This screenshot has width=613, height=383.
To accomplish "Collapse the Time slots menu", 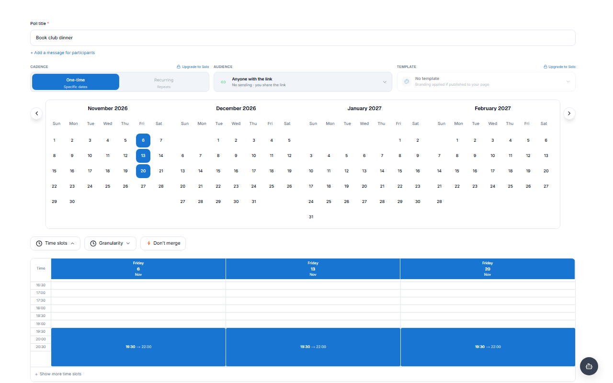I will (55, 243).
